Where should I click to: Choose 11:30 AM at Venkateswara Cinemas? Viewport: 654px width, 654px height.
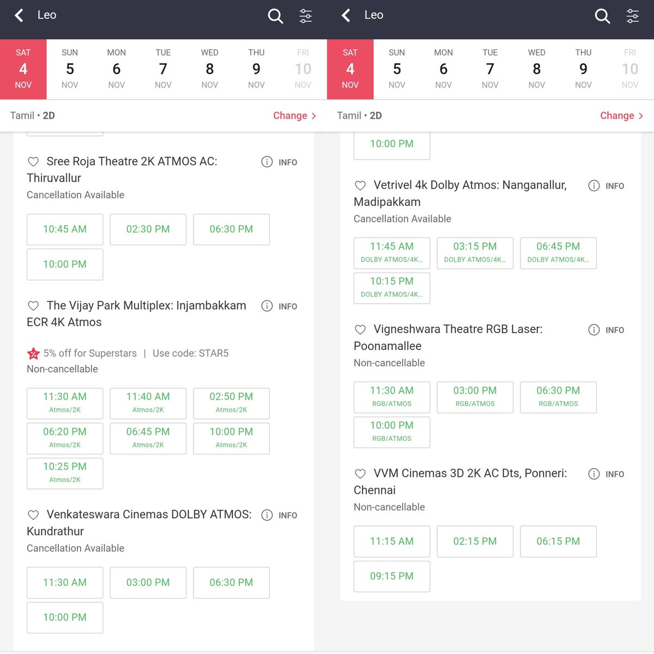coord(65,583)
